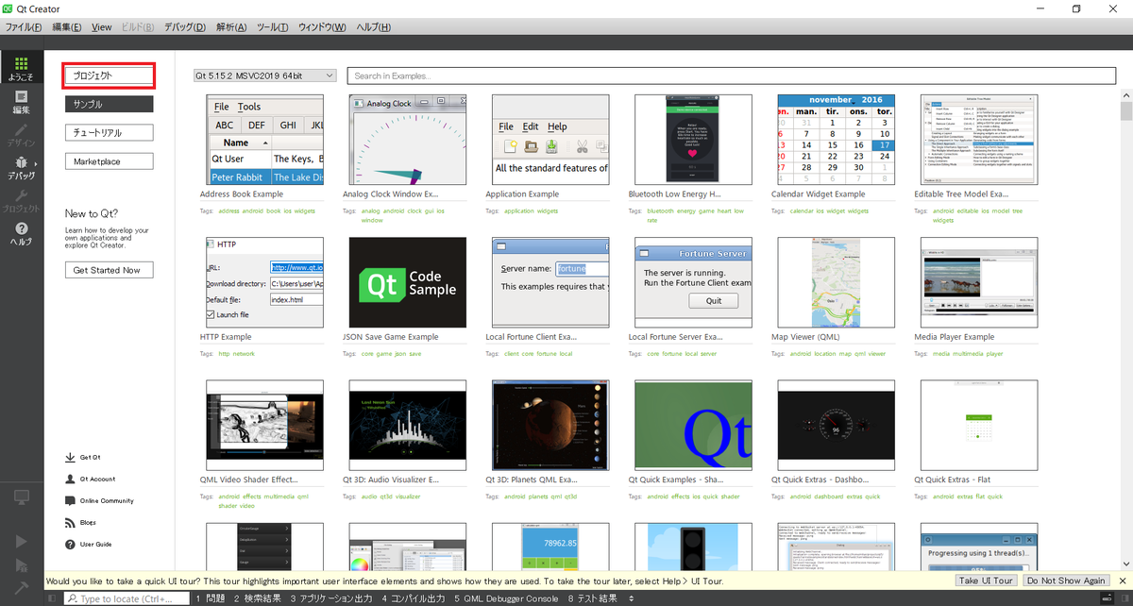The image size is (1133, 606).
Task: Click the Blogs RSS feed icon
Action: click(70, 522)
